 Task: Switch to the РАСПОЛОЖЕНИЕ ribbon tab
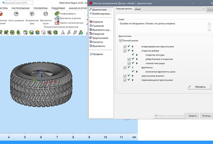[20, 8]
